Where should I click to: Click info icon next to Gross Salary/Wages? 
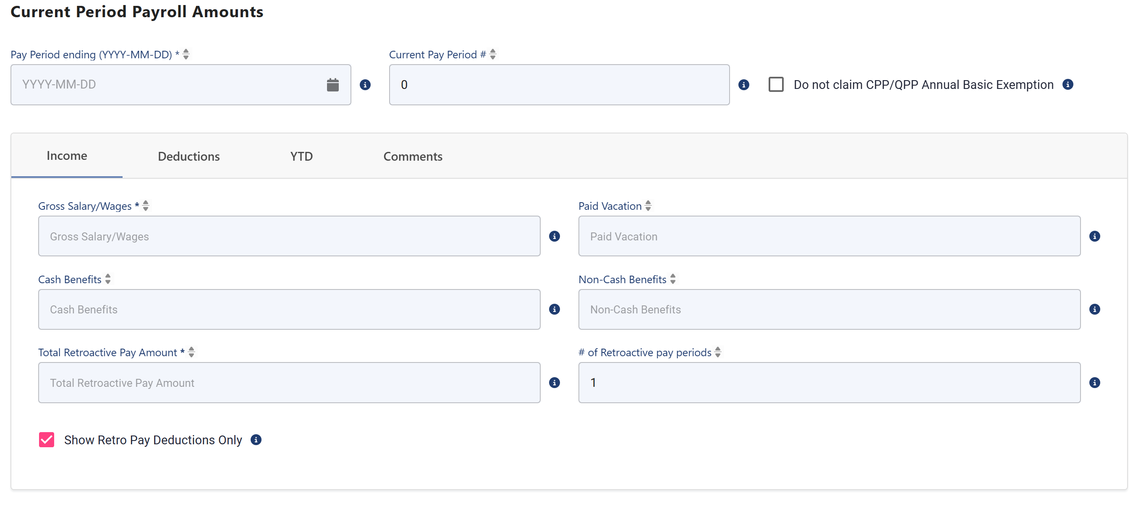[554, 236]
